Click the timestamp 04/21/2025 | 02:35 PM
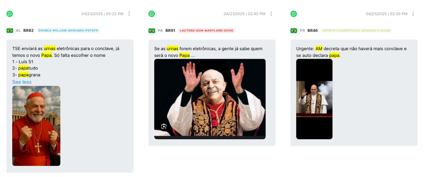Screen dimensions: 425x177 386,14
